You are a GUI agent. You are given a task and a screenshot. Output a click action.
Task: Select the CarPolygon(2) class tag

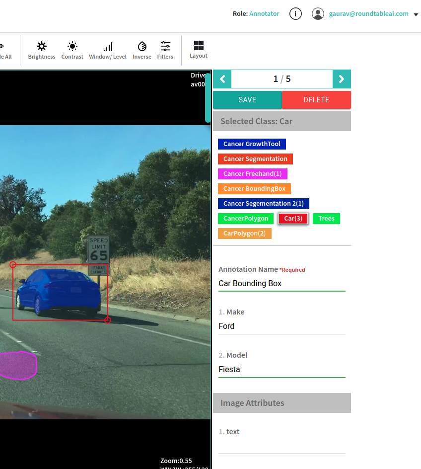click(245, 234)
